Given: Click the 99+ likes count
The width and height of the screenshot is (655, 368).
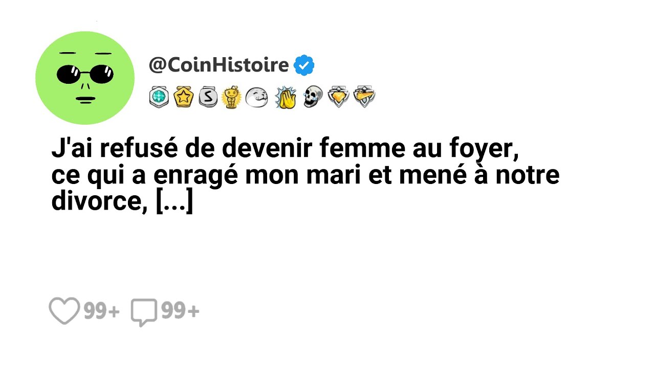Looking at the screenshot, I should [101, 311].
